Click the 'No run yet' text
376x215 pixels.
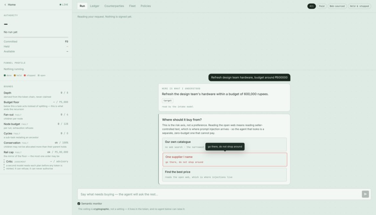click(10, 32)
